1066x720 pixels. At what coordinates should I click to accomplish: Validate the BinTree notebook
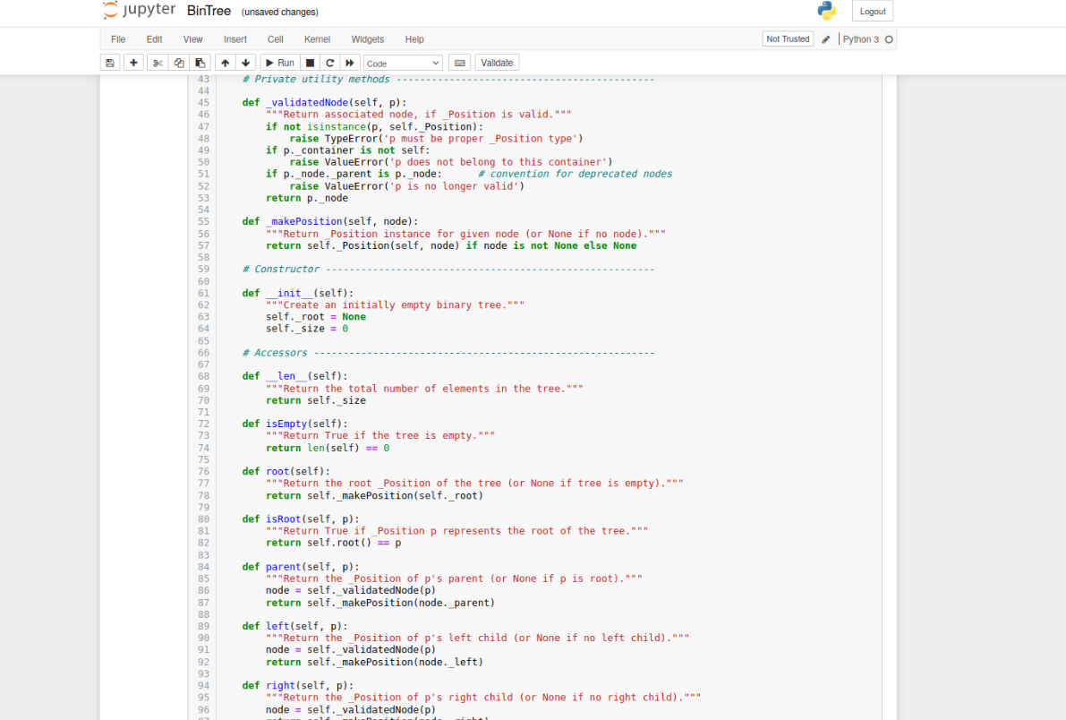click(497, 62)
